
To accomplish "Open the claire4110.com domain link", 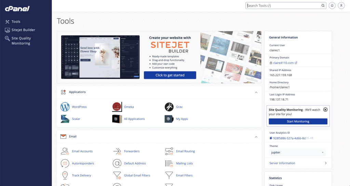I will coord(283,63).
